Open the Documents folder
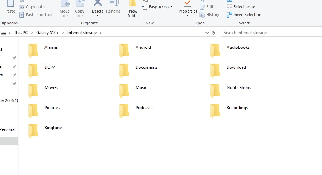The image size is (322, 175). (x=138, y=70)
